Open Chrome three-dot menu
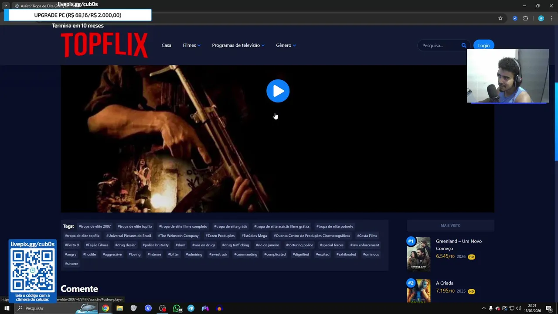558x314 pixels. click(x=552, y=18)
